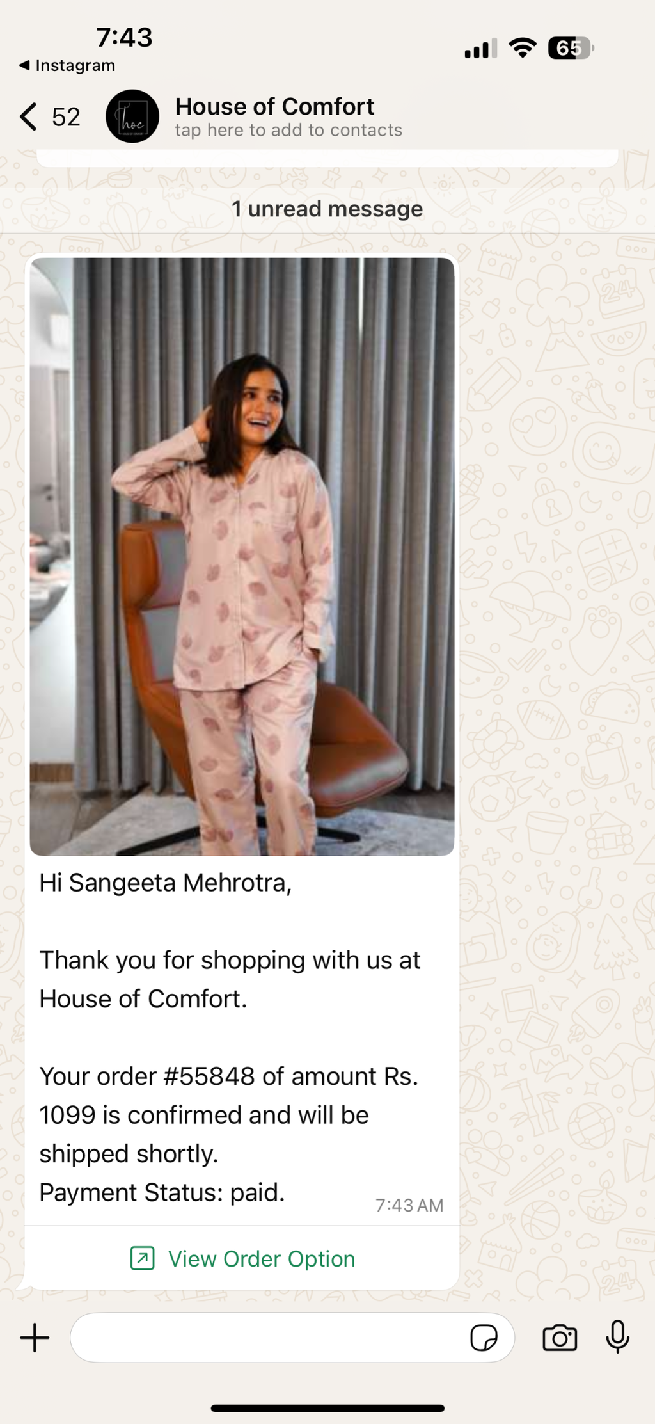Open View Order Option link
655x1424 pixels.
click(242, 1258)
